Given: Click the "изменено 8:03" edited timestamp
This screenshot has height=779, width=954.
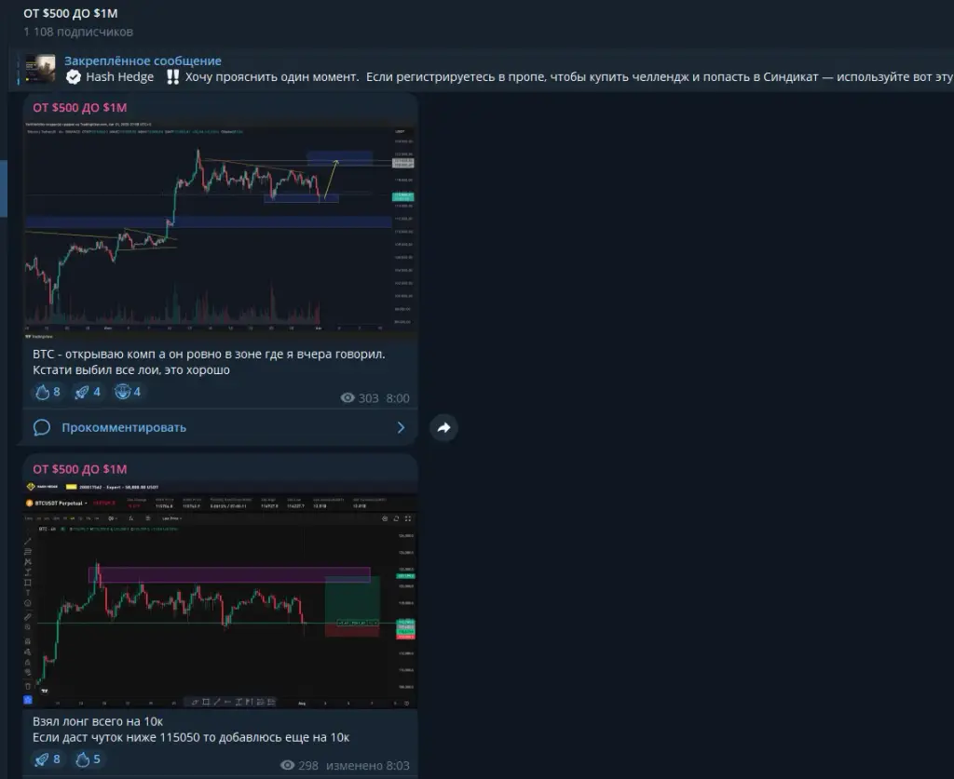Looking at the screenshot, I should click(x=368, y=766).
